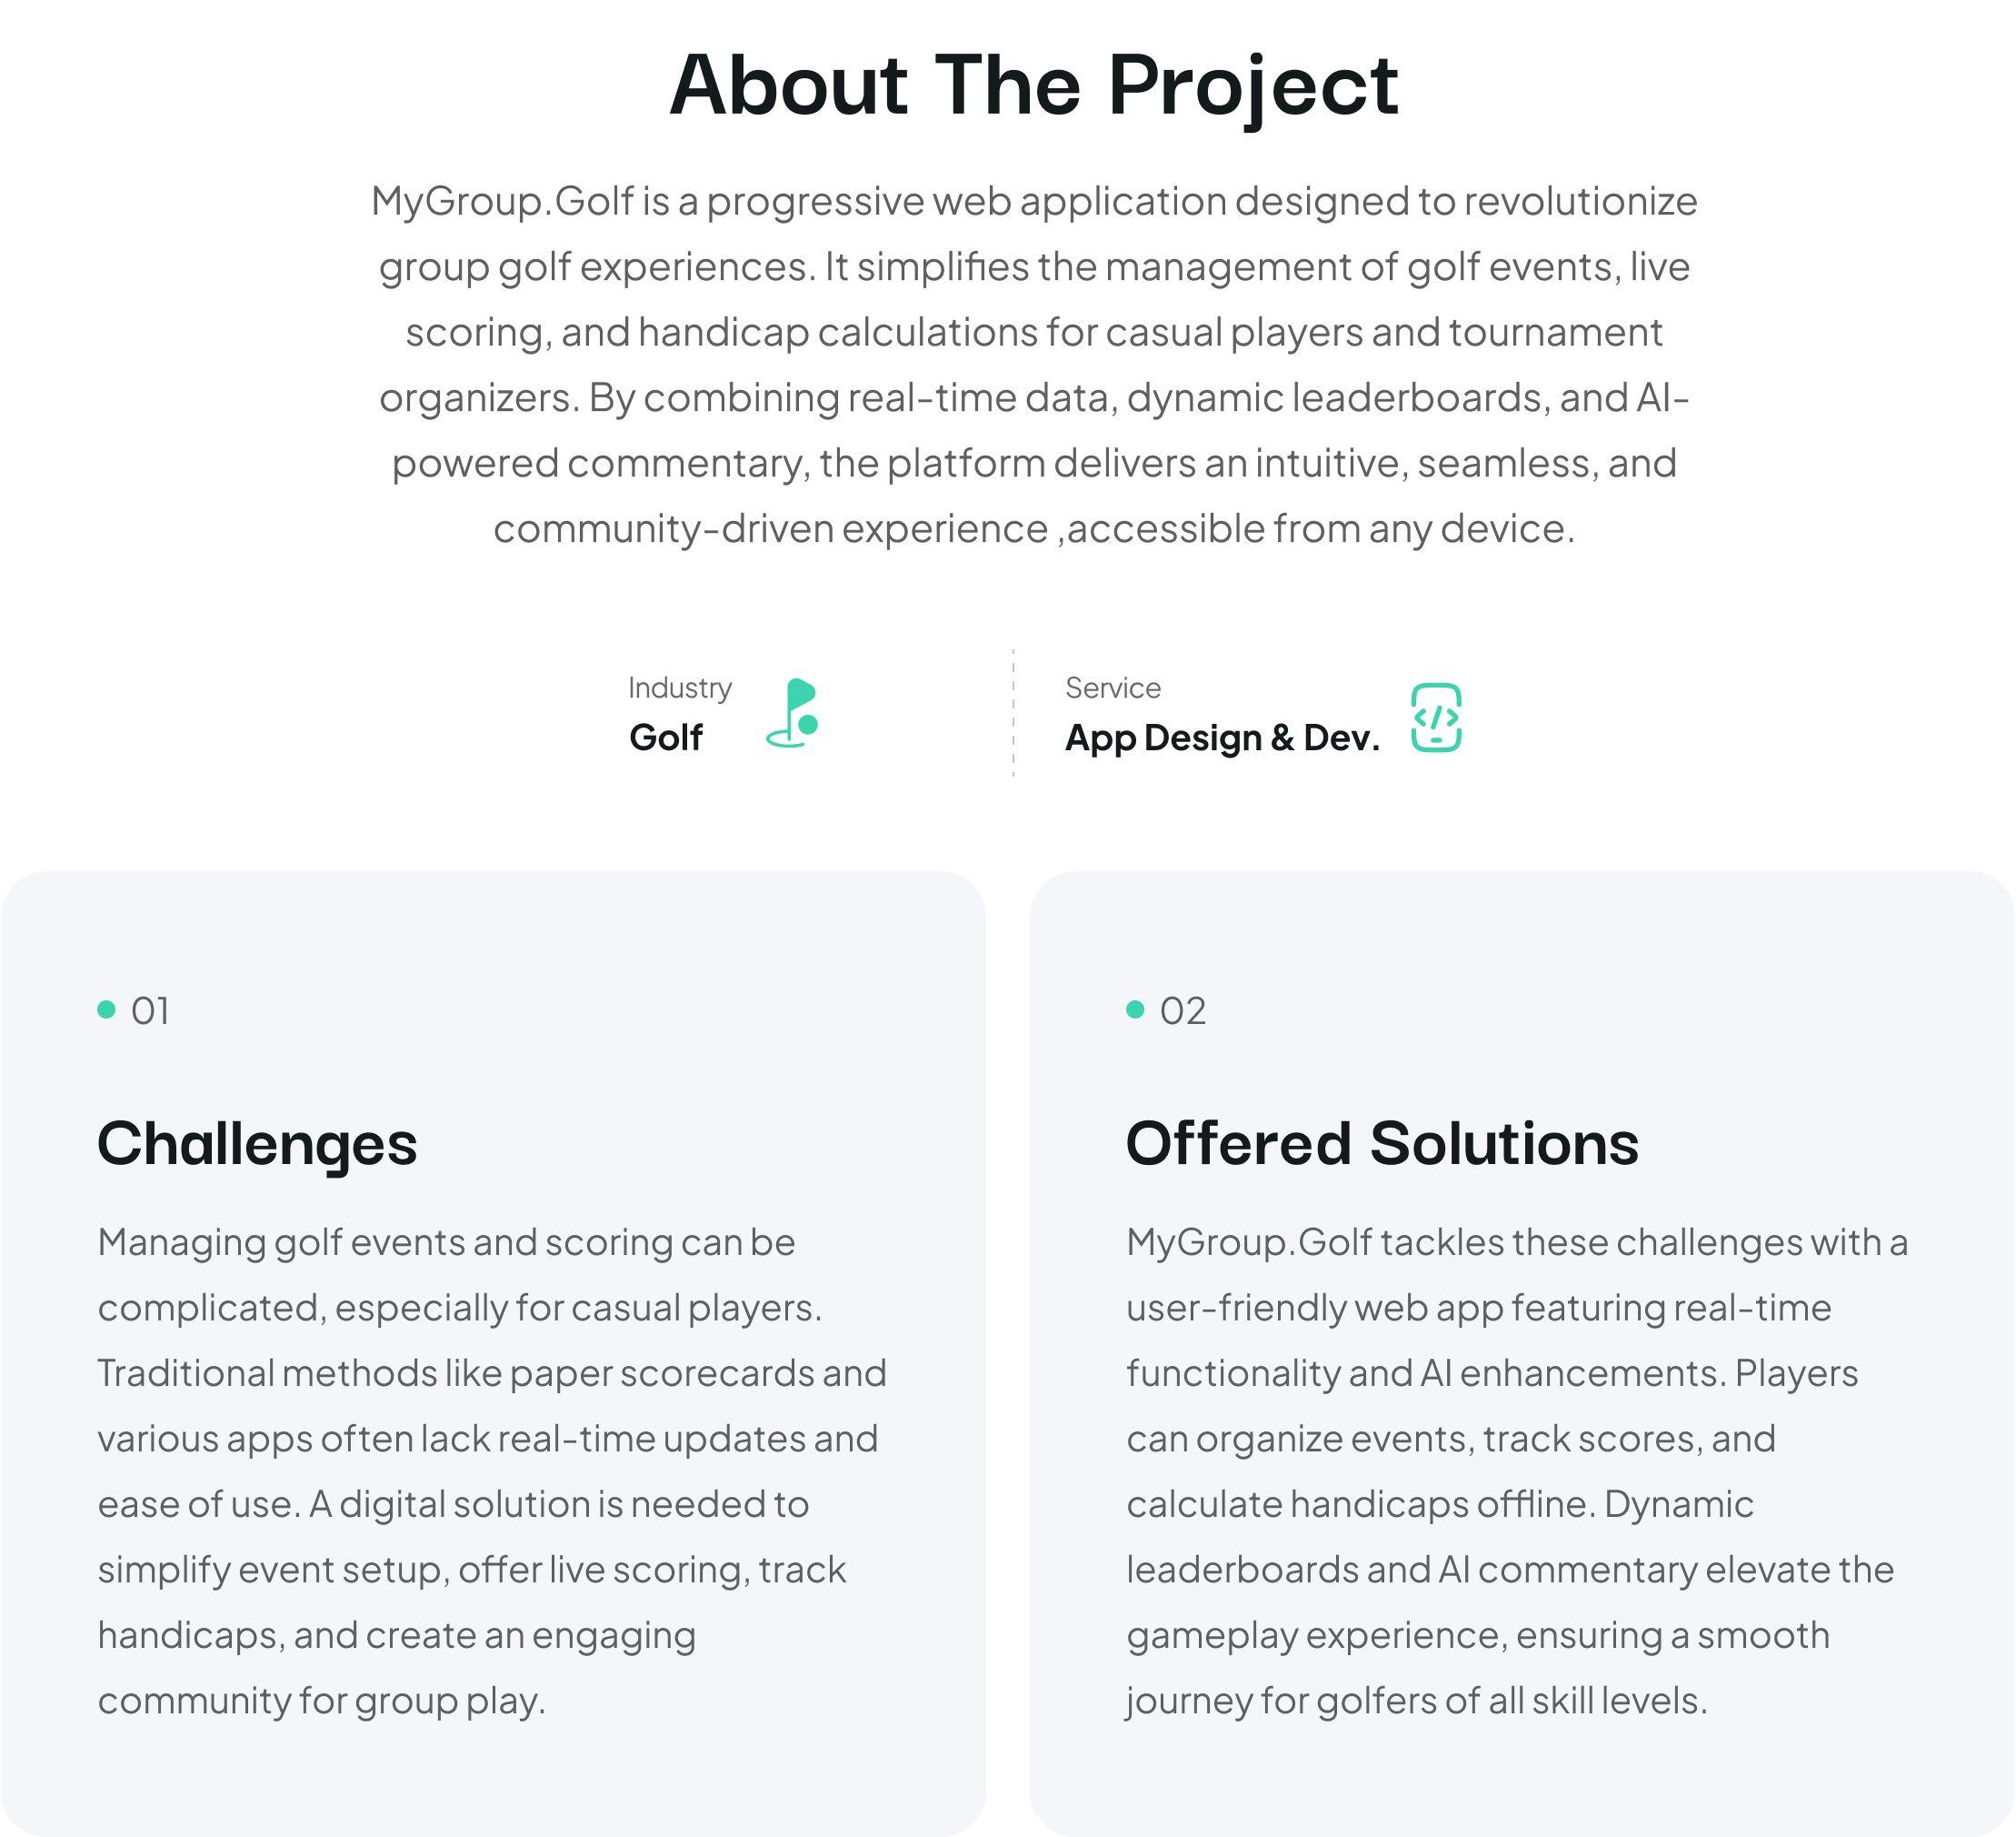Image resolution: width=2016 pixels, height=1837 pixels.
Task: Click the MyGroup.Golf project description paragraph
Action: point(1034,366)
